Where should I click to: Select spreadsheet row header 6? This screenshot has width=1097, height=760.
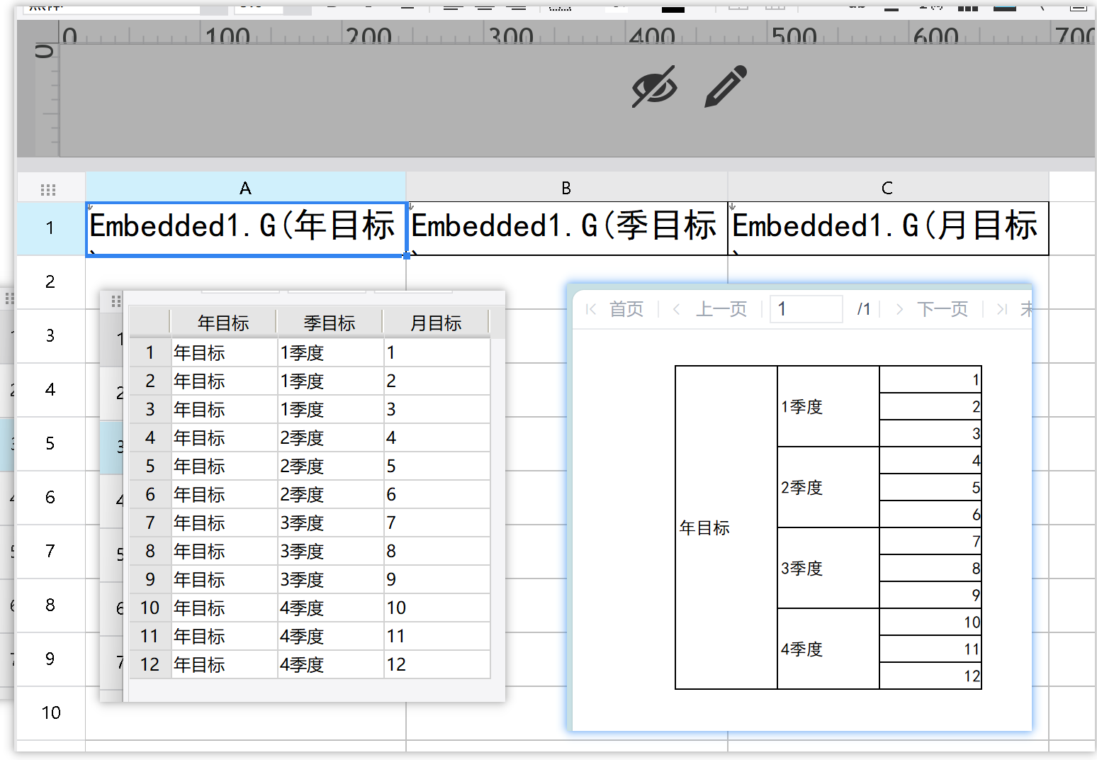pyautogui.click(x=50, y=498)
